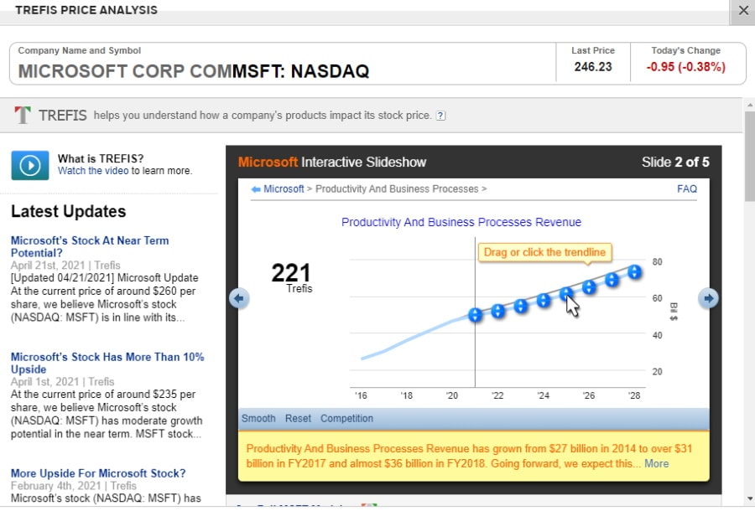755x516 pixels.
Task: Select the 2021 trendline handle
Action: tap(476, 315)
